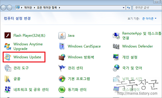Open the 디스플레이 monitor icon
The image size is (162, 98).
pyautogui.click(x=116, y=89)
